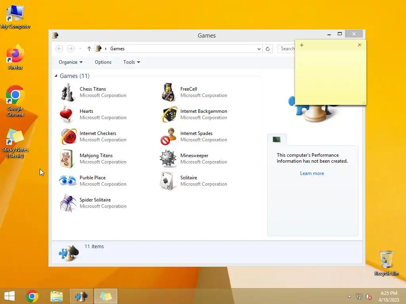Image resolution: width=406 pixels, height=304 pixels.
Task: Open Sticky Notes (classic) desktop shortcut
Action: coord(15,143)
